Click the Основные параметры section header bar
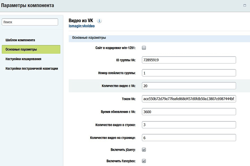 159,38
